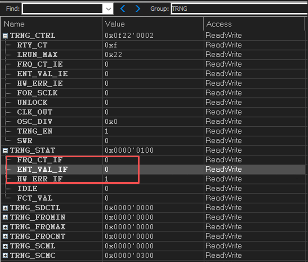The height and width of the screenshot is (262, 308).
Task: Select the TRNG_EN value cell
Action: (x=153, y=131)
